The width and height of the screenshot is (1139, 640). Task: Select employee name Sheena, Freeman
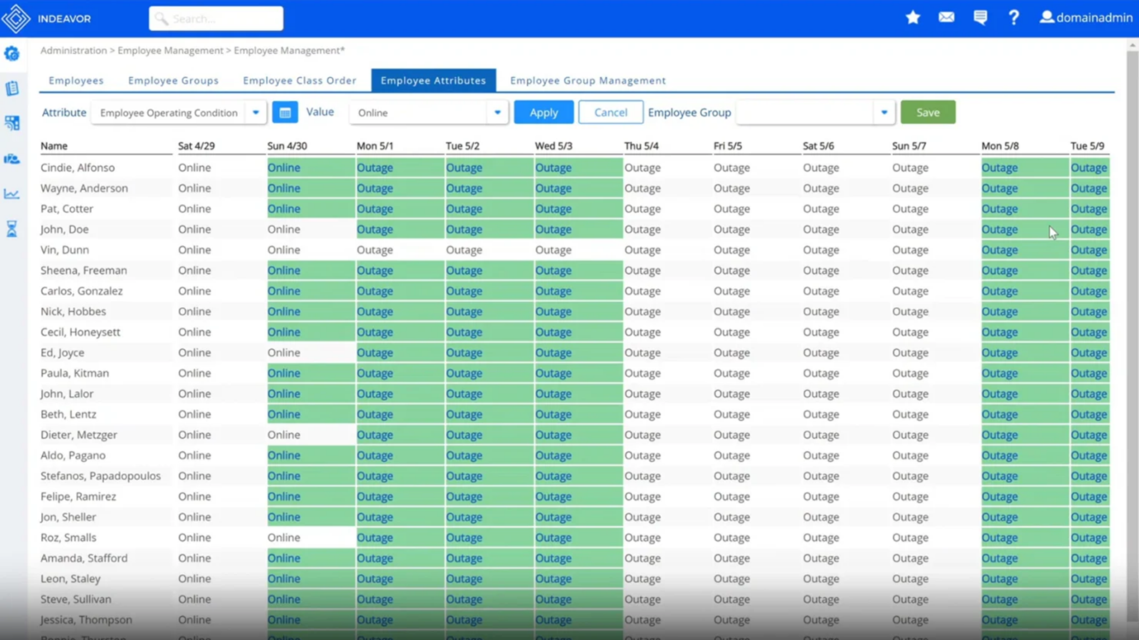[83, 271]
